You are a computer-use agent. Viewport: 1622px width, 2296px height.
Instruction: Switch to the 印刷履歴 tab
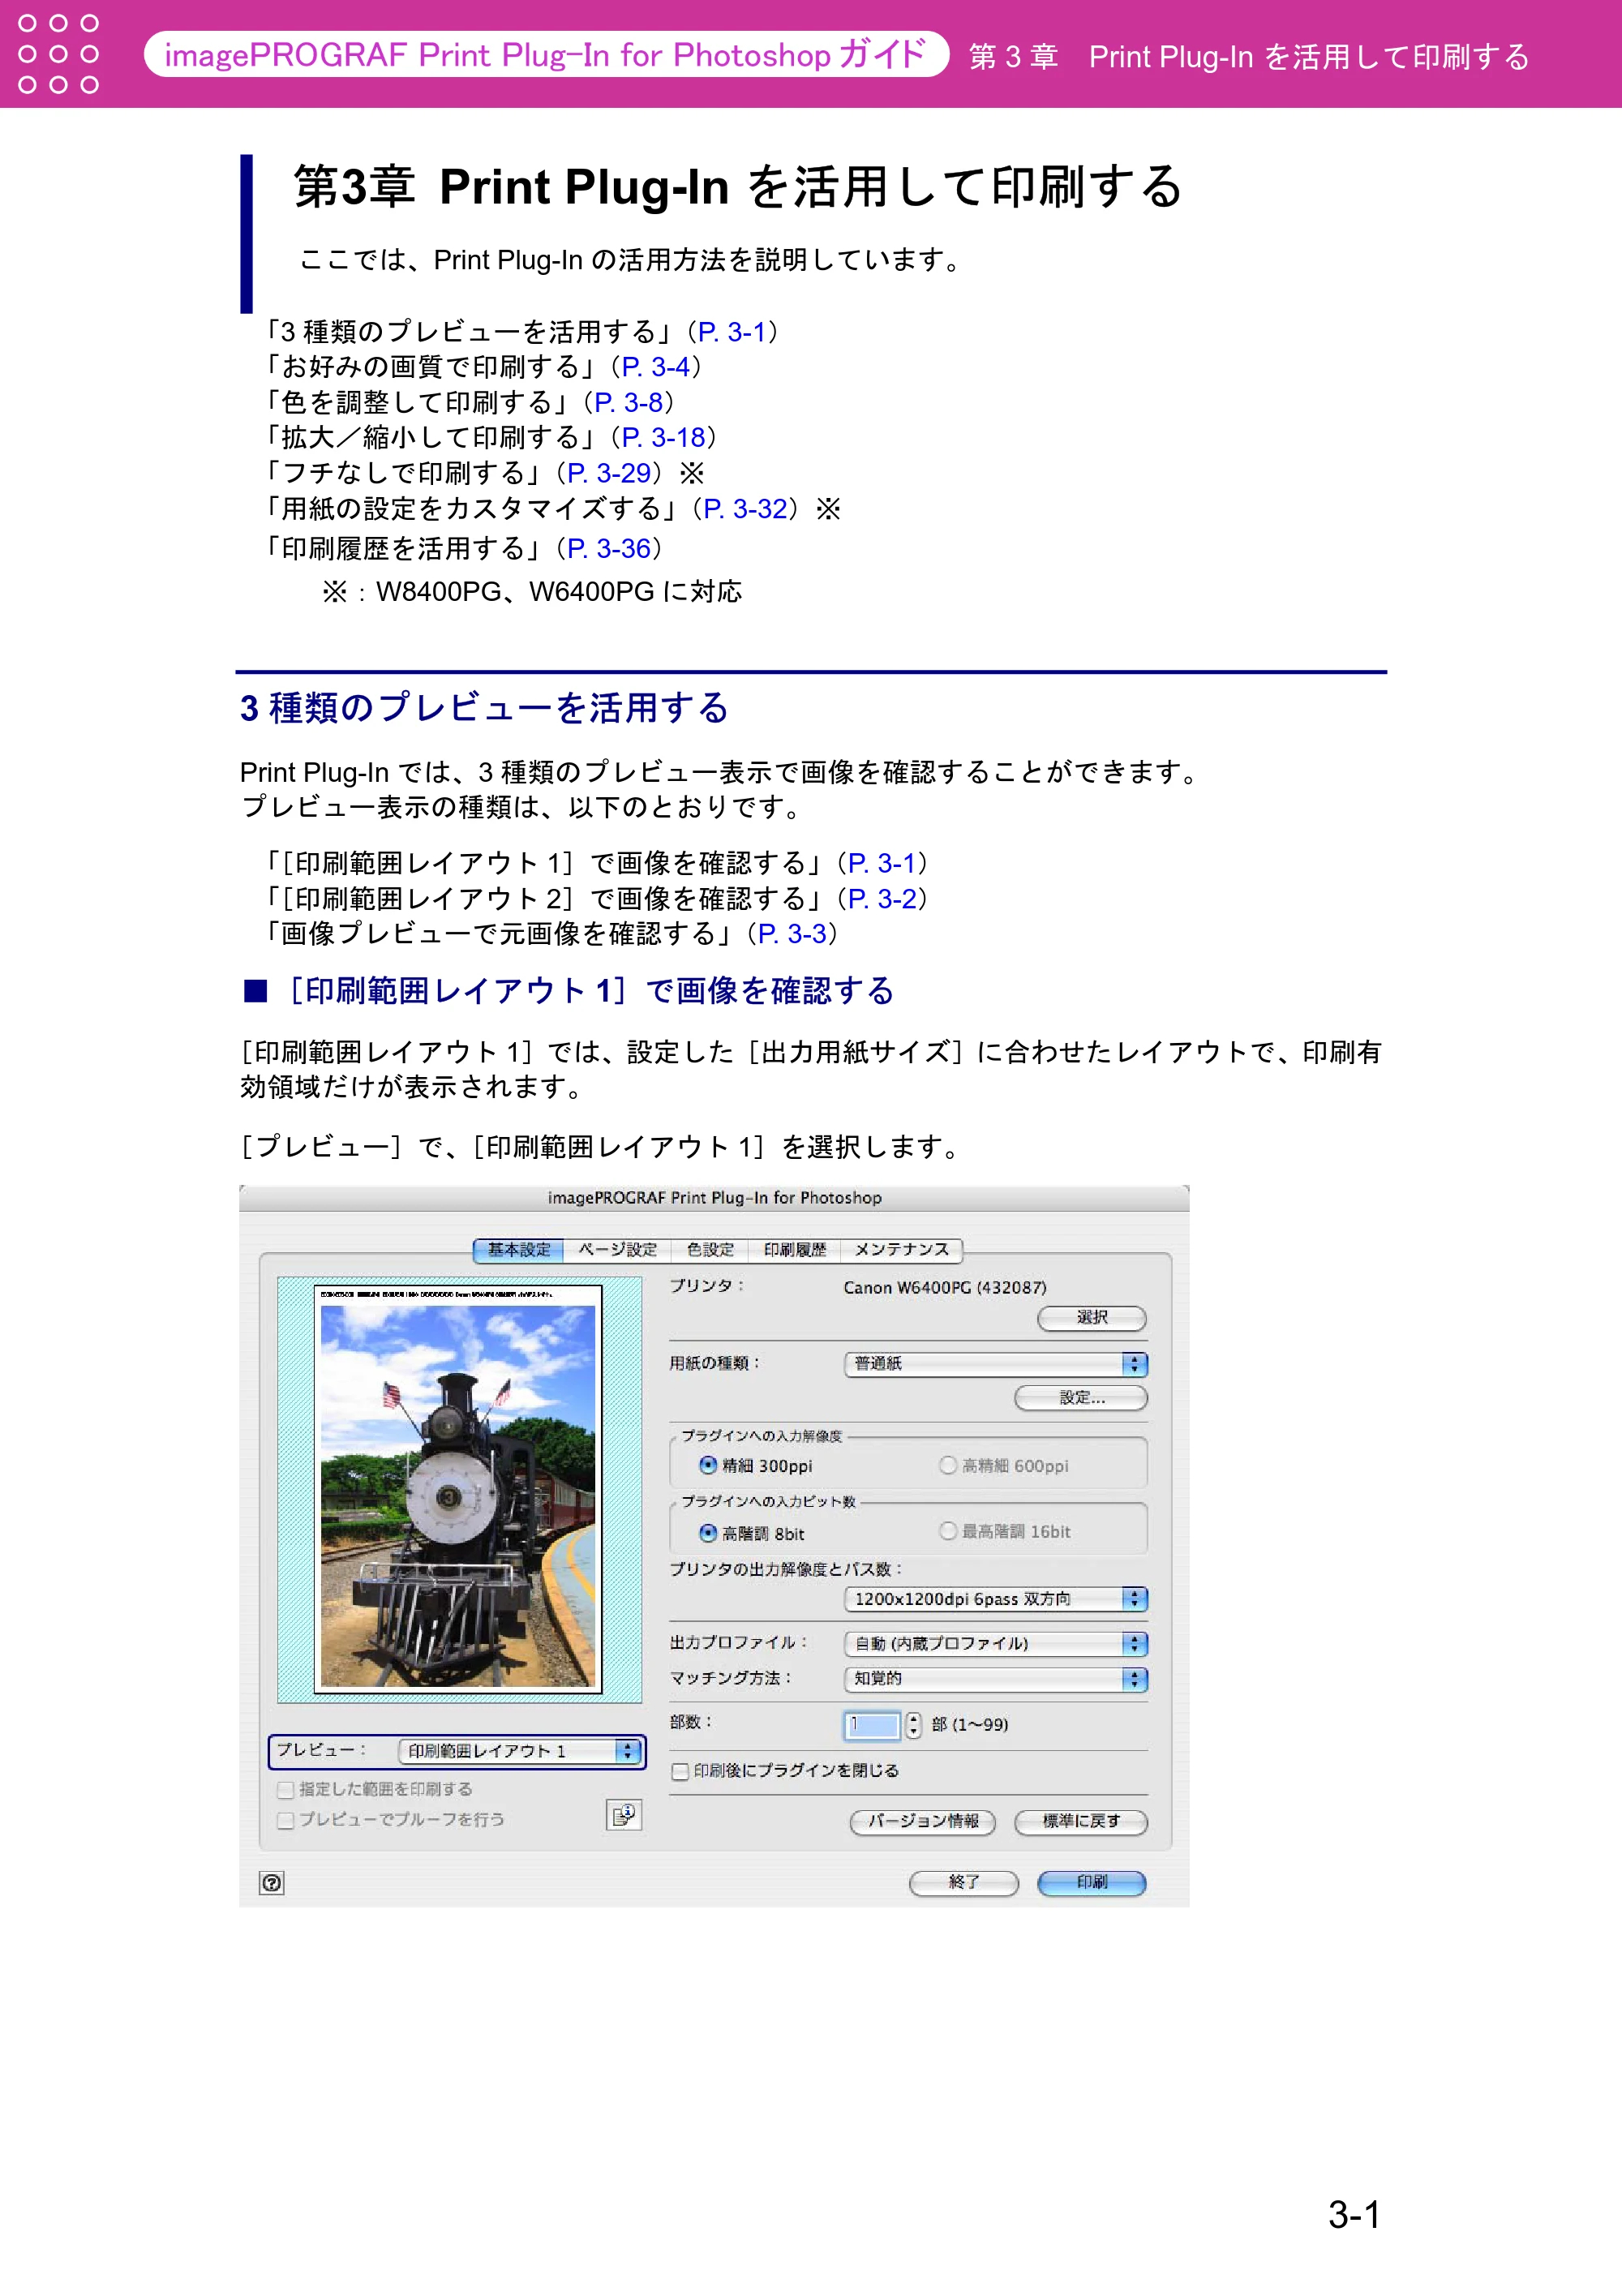click(795, 1250)
